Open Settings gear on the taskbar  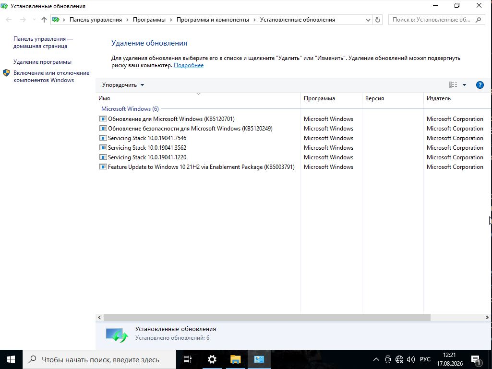(212, 359)
